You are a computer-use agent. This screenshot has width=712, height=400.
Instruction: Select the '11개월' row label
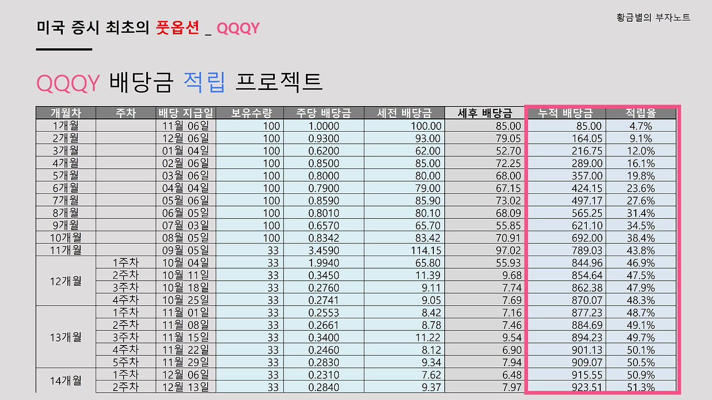coord(66,251)
